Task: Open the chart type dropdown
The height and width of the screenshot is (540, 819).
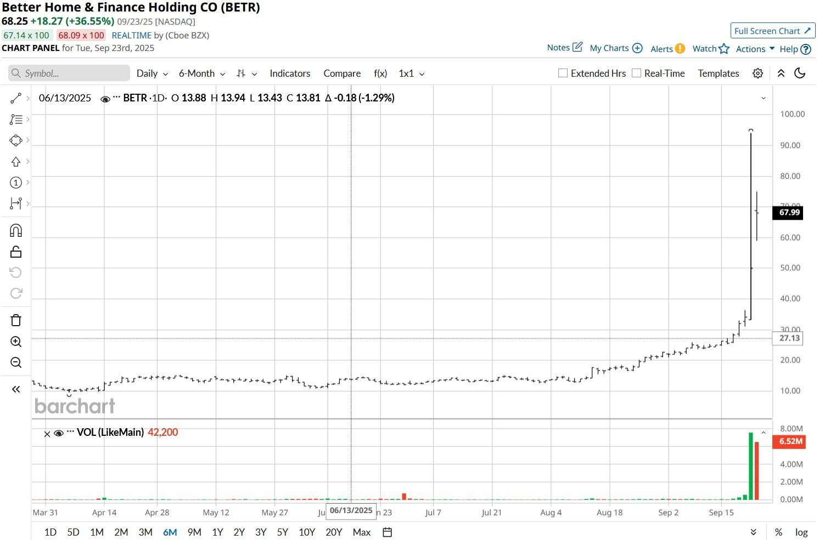Action: 246,73
